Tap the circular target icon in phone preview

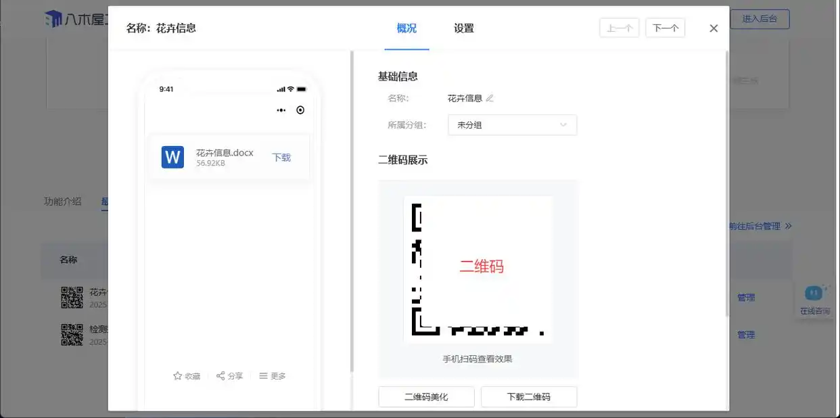pyautogui.click(x=300, y=110)
